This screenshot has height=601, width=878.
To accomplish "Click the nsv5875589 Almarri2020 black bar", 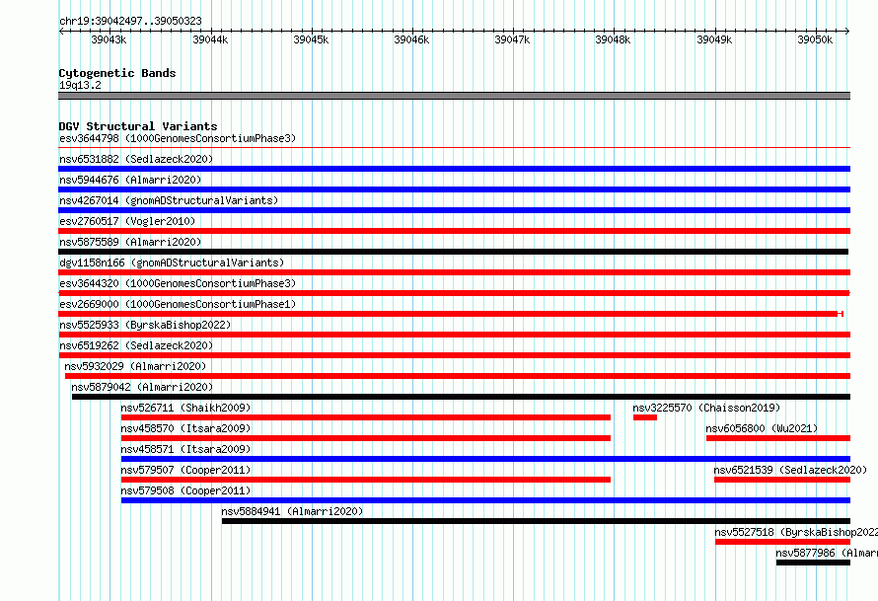I will (454, 252).
